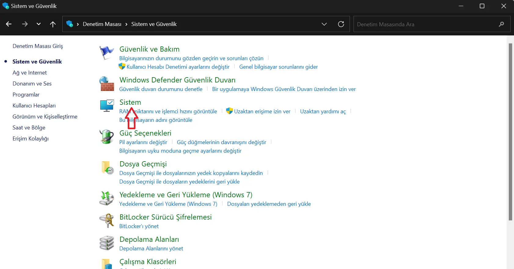Screen dimensions: 514x269
Task: Open Depolama Alanları heading link
Action: (x=149, y=239)
